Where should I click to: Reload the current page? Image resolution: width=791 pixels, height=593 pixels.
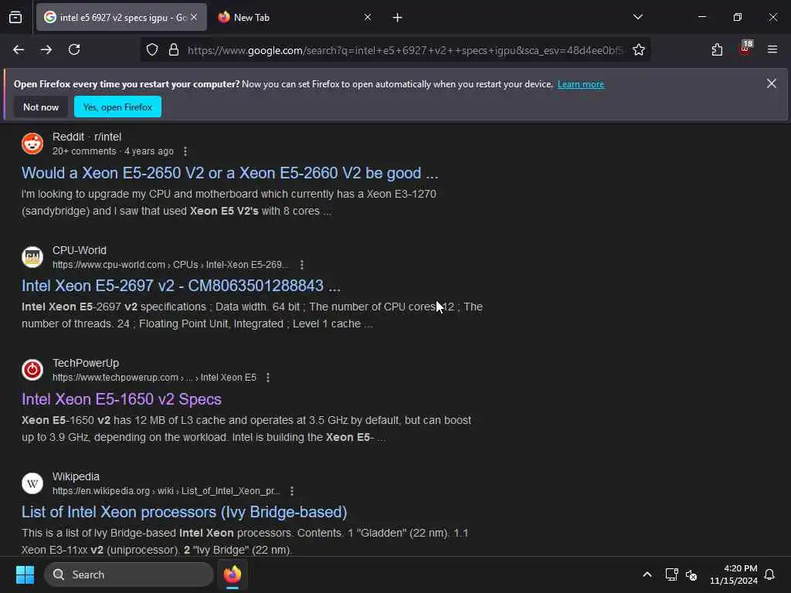pyautogui.click(x=74, y=49)
